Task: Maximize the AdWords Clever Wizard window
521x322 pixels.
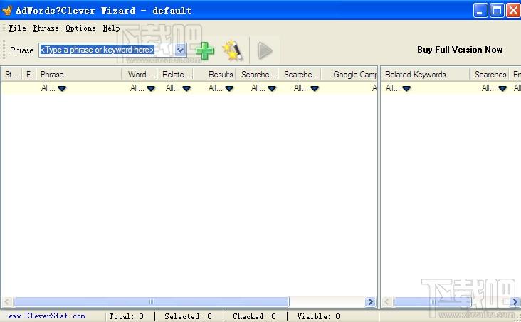Action: pyautogui.click(x=497, y=11)
